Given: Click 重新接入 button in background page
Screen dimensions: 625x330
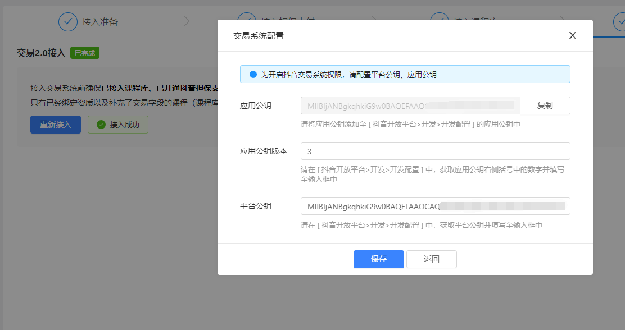Looking at the screenshot, I should pyautogui.click(x=56, y=125).
